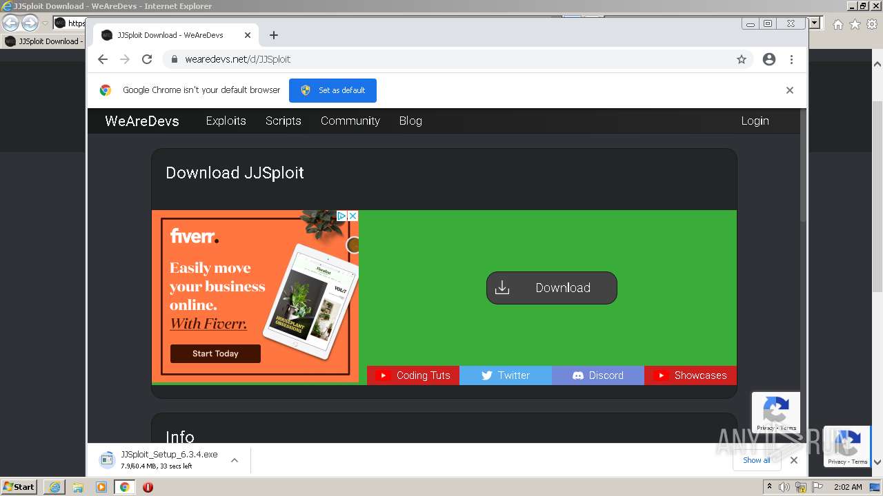The height and width of the screenshot is (496, 883).
Task: Click the JJSploit Download button
Action: click(x=552, y=288)
